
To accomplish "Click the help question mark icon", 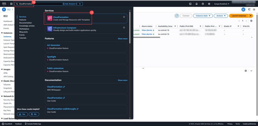I will coord(203,4).
